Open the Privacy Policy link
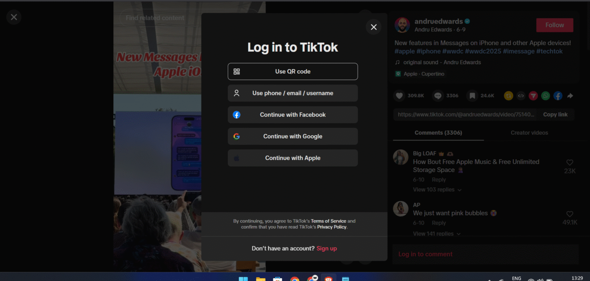Image resolution: width=590 pixels, height=281 pixels. tap(332, 227)
